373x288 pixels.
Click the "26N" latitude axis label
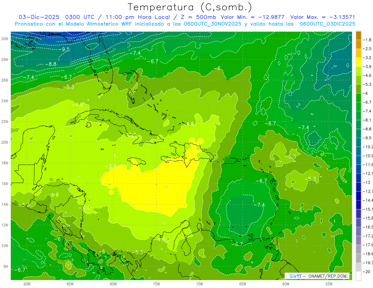5,80
